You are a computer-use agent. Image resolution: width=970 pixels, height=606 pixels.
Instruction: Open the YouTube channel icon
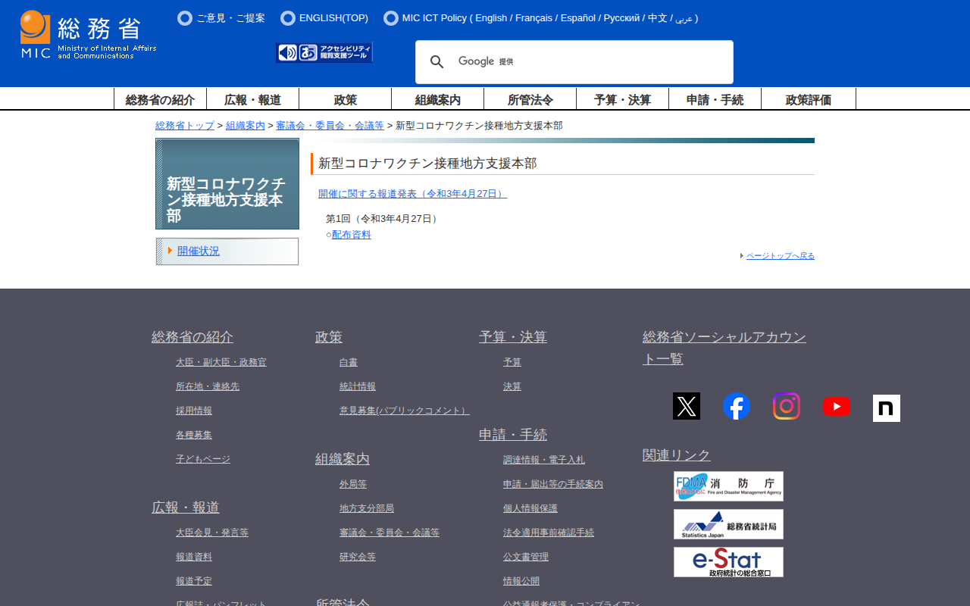click(x=836, y=407)
